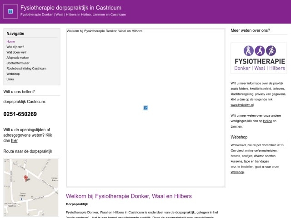The image size is (291, 218).
Task: Open the Links navigation item
Action: coord(10,79)
